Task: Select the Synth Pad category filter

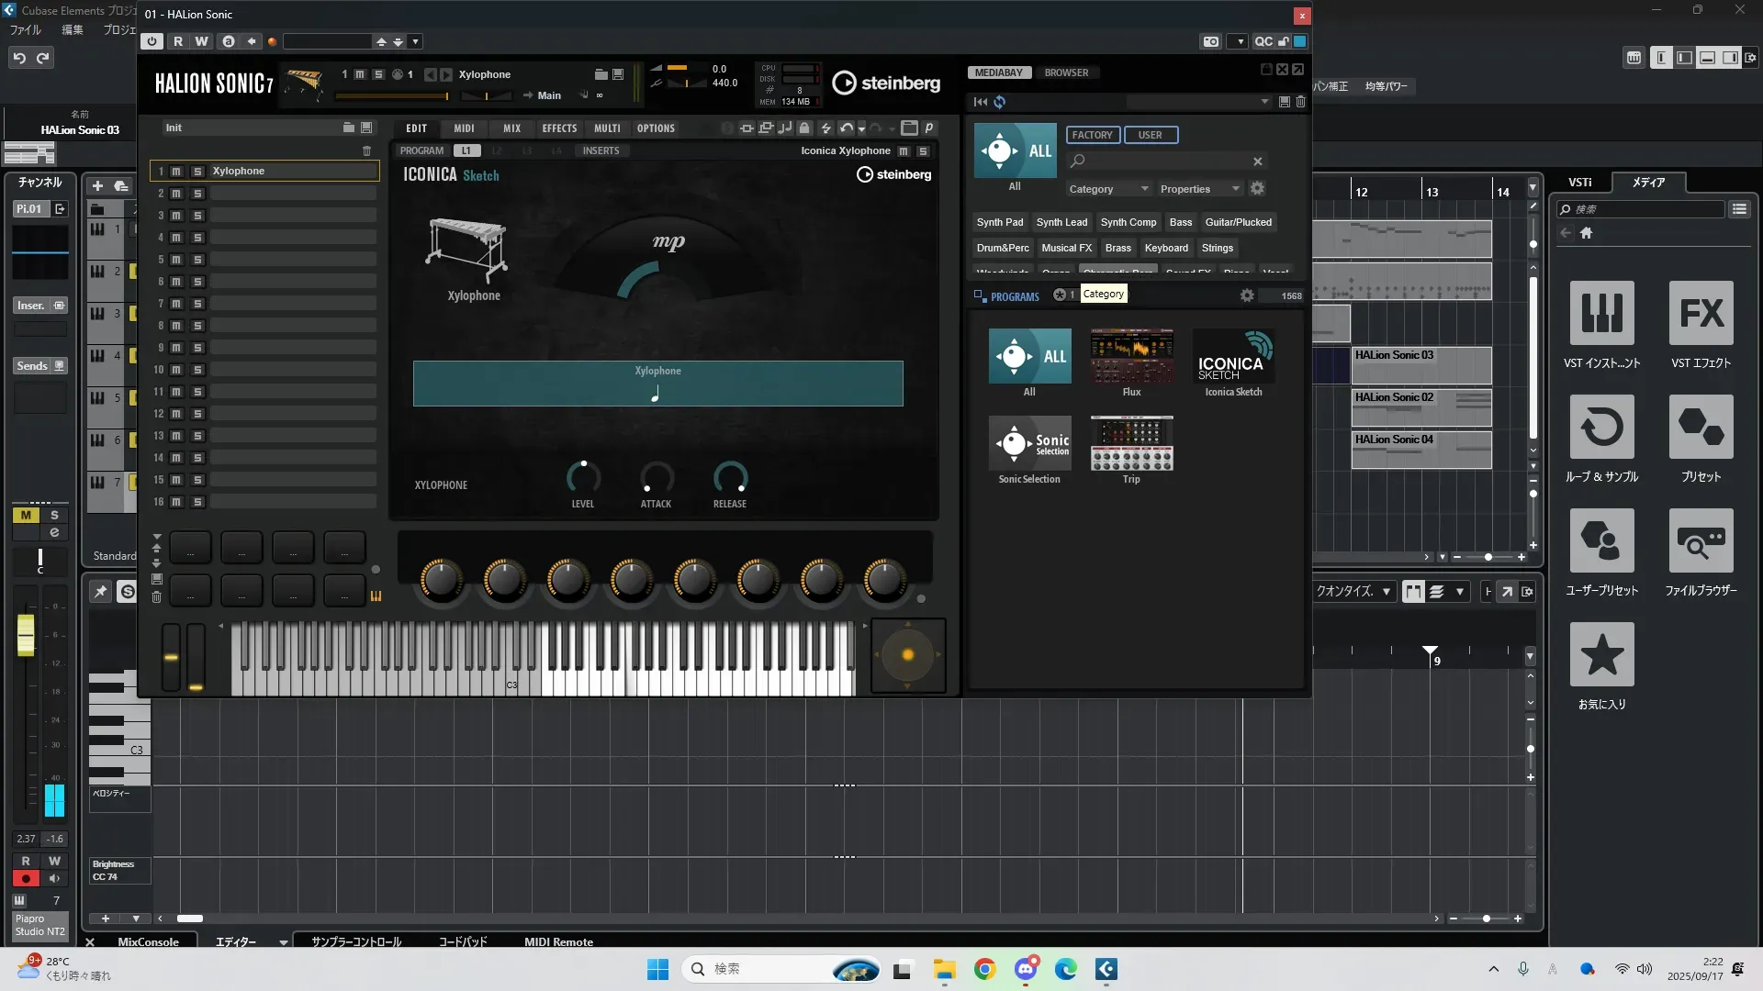Action: 999,222
